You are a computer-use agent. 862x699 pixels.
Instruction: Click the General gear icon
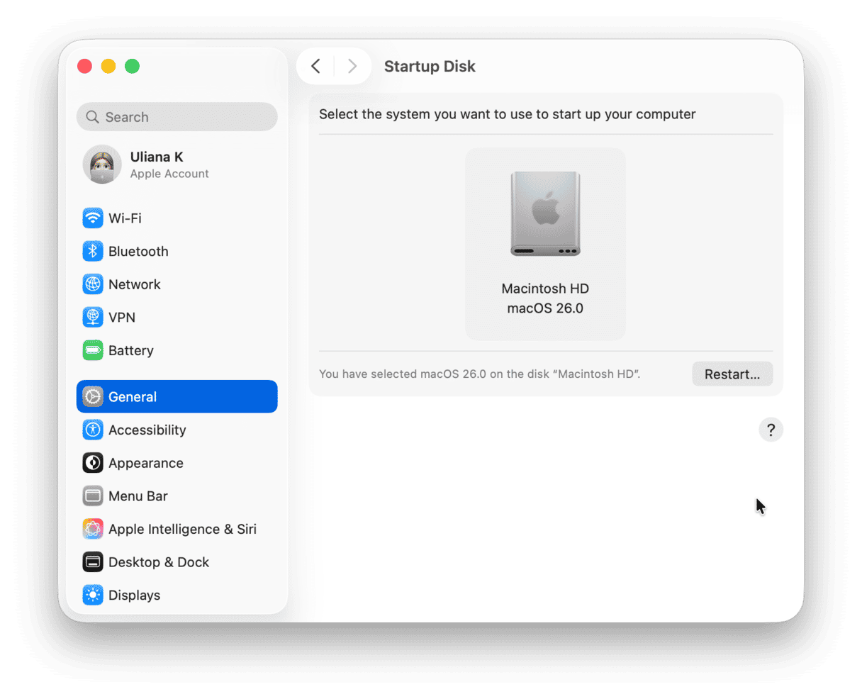(x=93, y=397)
